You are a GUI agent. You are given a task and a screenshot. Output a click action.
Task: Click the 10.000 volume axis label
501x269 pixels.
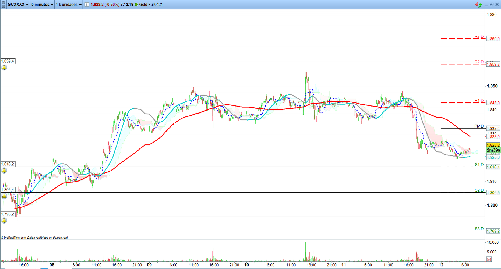tap(493, 242)
